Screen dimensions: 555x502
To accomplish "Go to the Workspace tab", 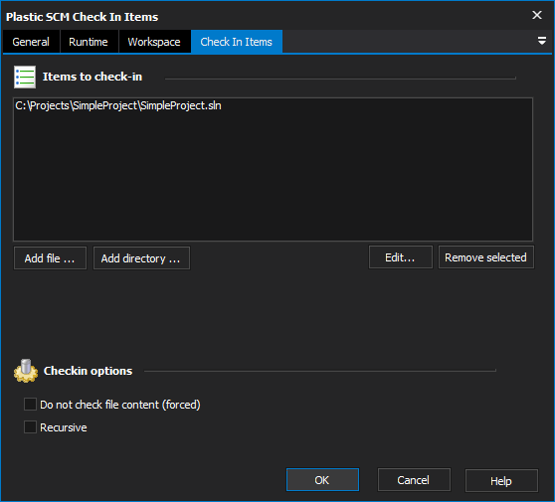I will tap(154, 42).
